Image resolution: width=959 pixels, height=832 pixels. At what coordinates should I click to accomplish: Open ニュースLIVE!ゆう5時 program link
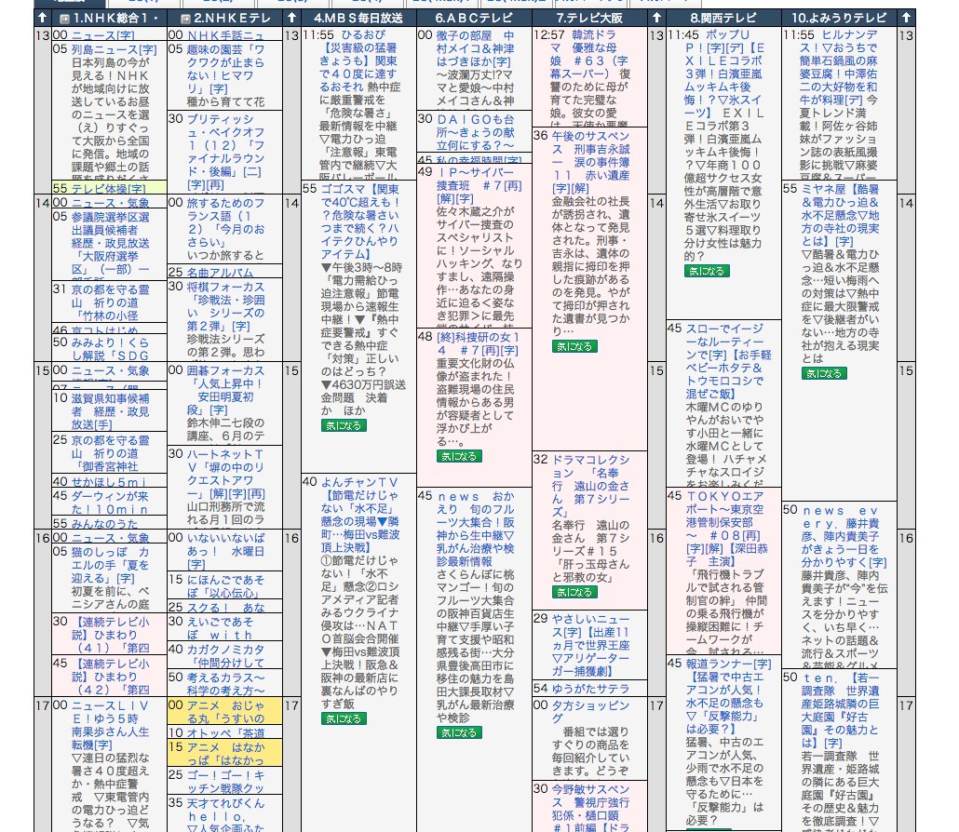coord(110,725)
